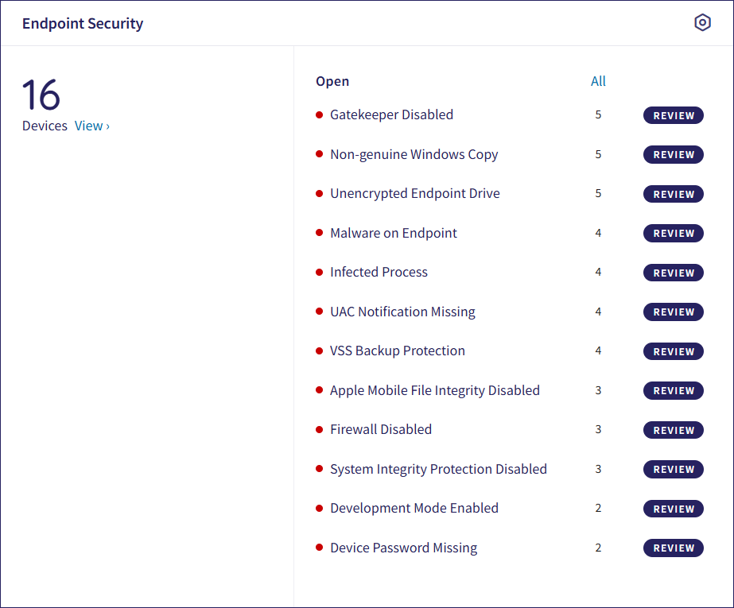Click Review for Development Mode Enabled
The height and width of the screenshot is (608, 734).
(x=673, y=509)
